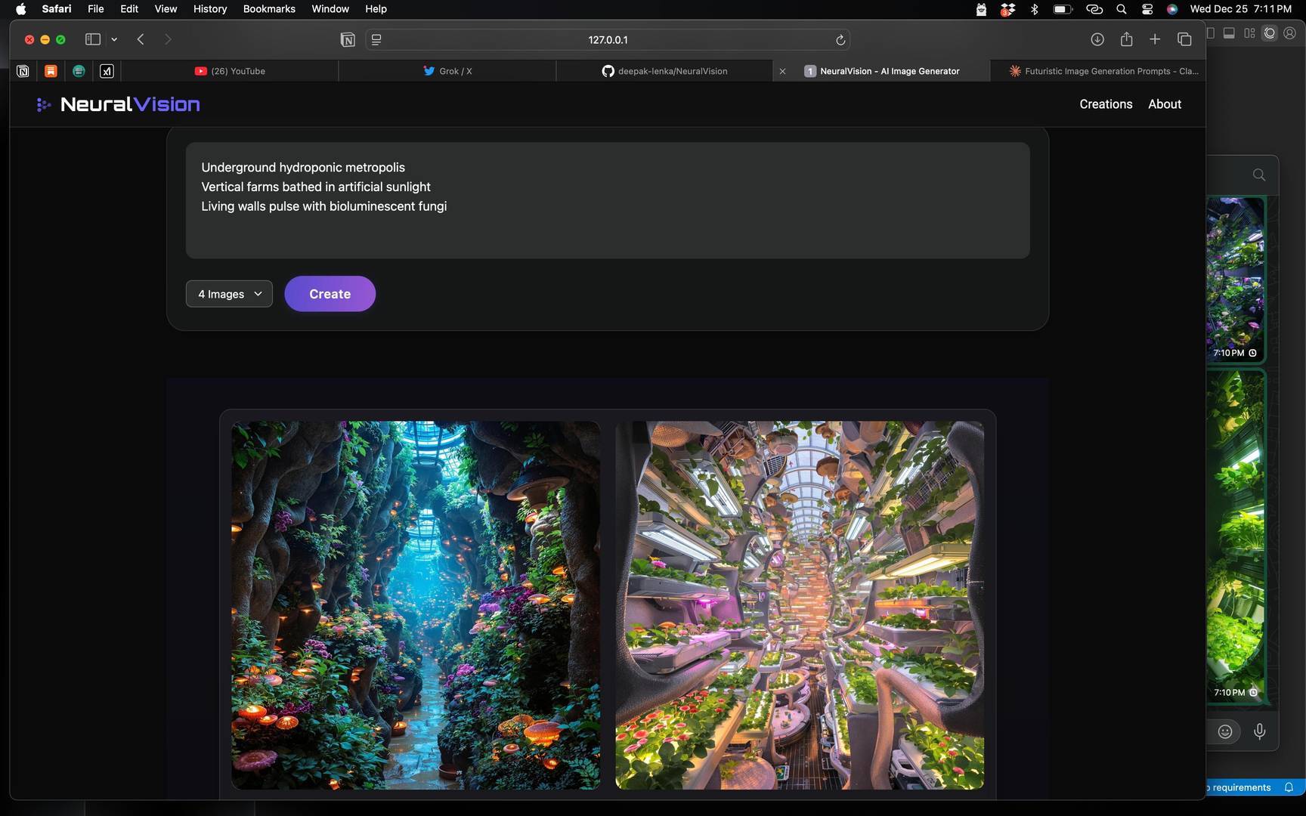Click the requirements status bar entry
This screenshot has width=1306, height=816.
point(1239,787)
